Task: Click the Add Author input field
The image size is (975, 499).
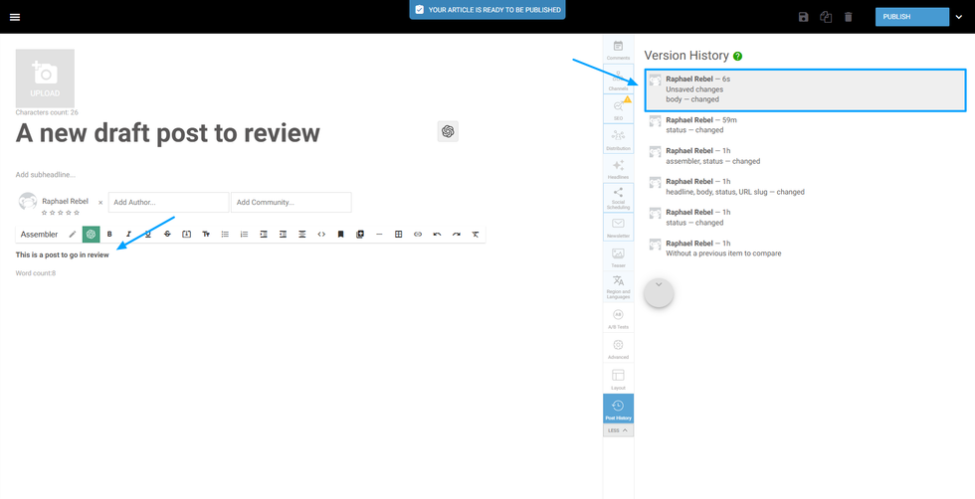Action: [x=168, y=203]
